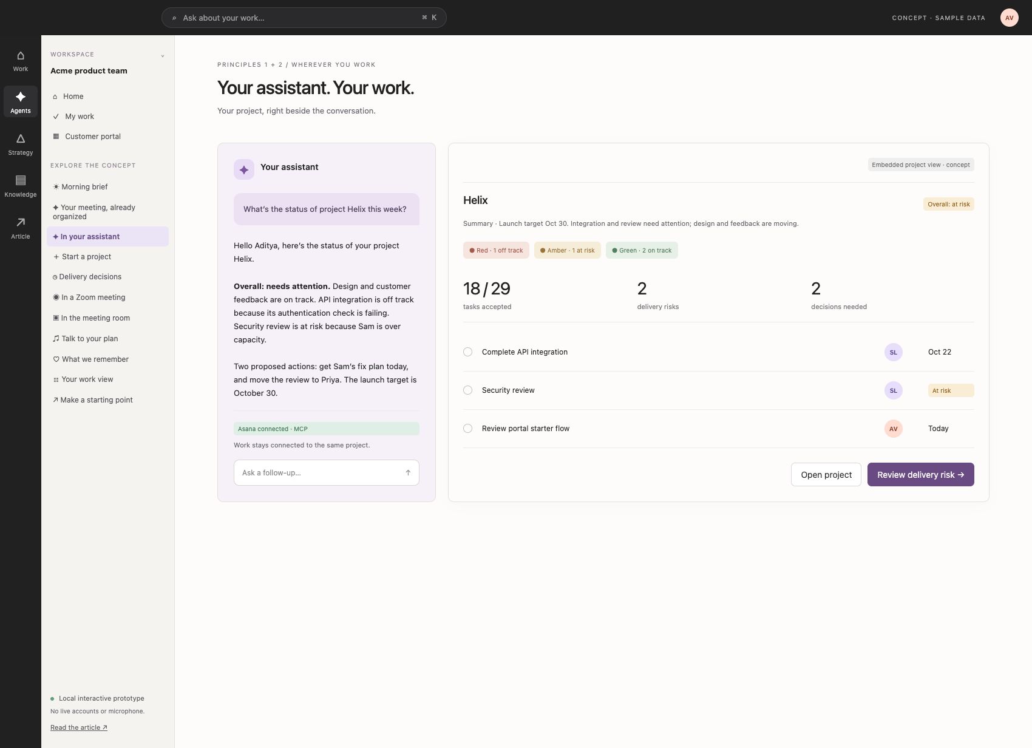Click the search magnifier icon
The image size is (1032, 748).
click(174, 18)
